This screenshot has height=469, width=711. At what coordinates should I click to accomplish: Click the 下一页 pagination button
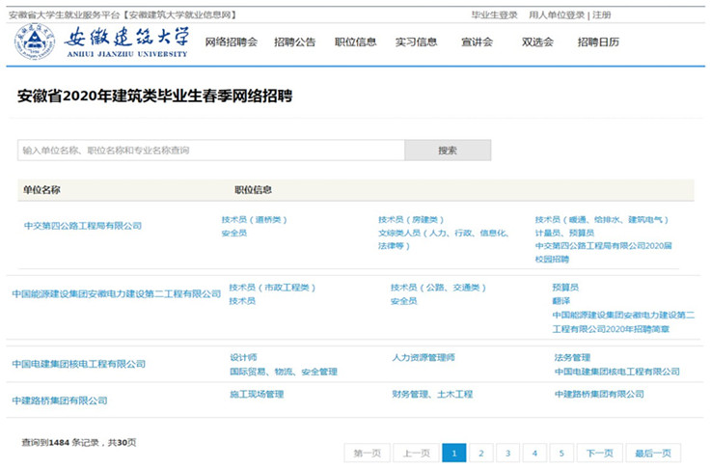[599, 453]
